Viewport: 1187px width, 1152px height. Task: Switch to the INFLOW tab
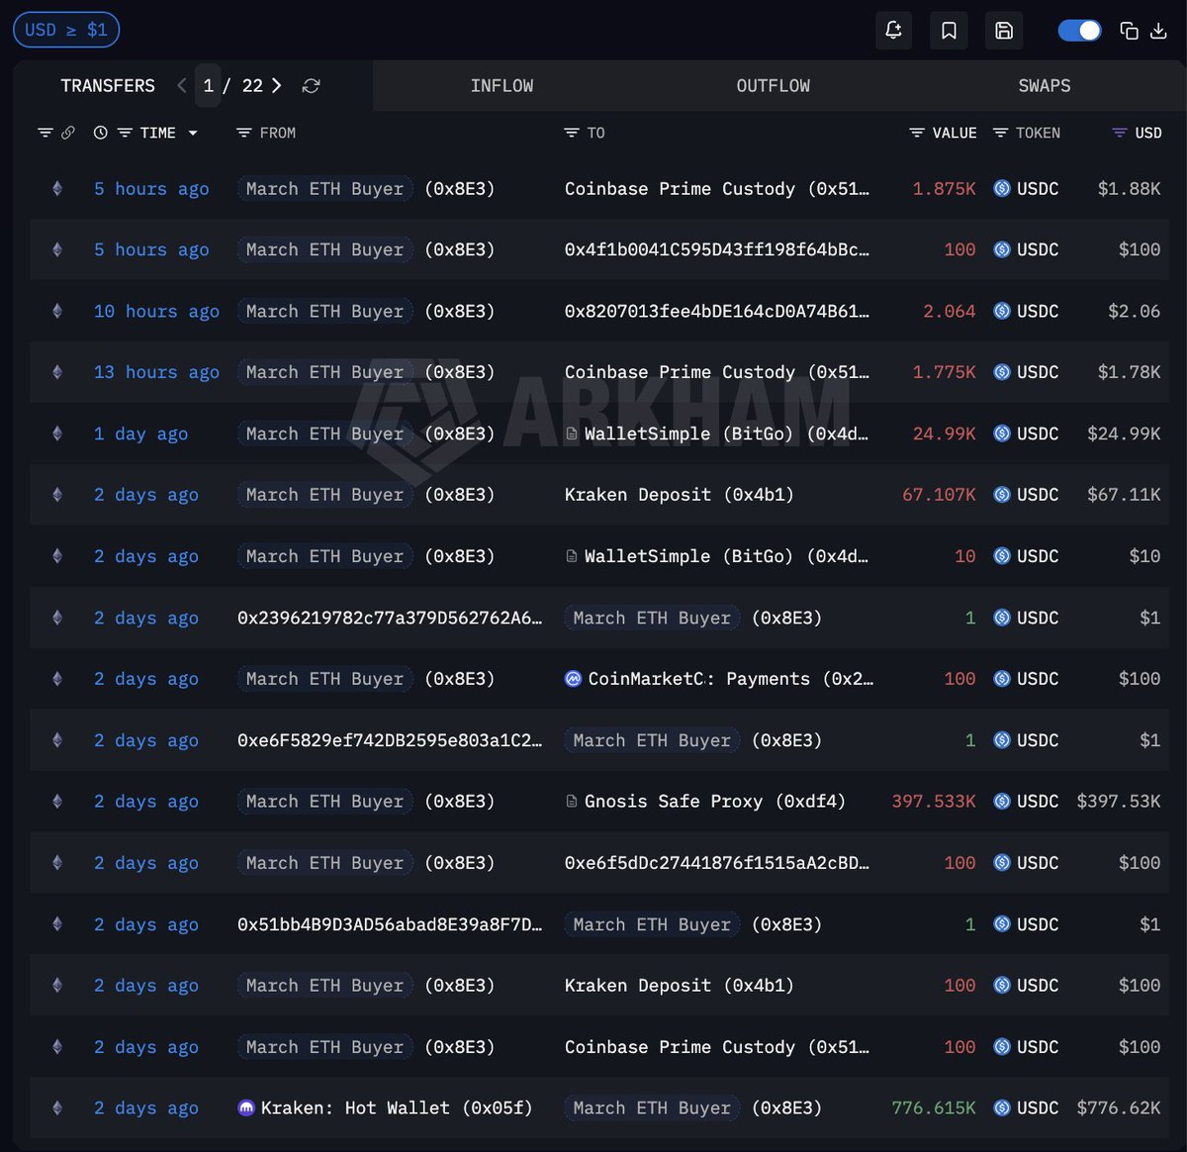coord(502,86)
